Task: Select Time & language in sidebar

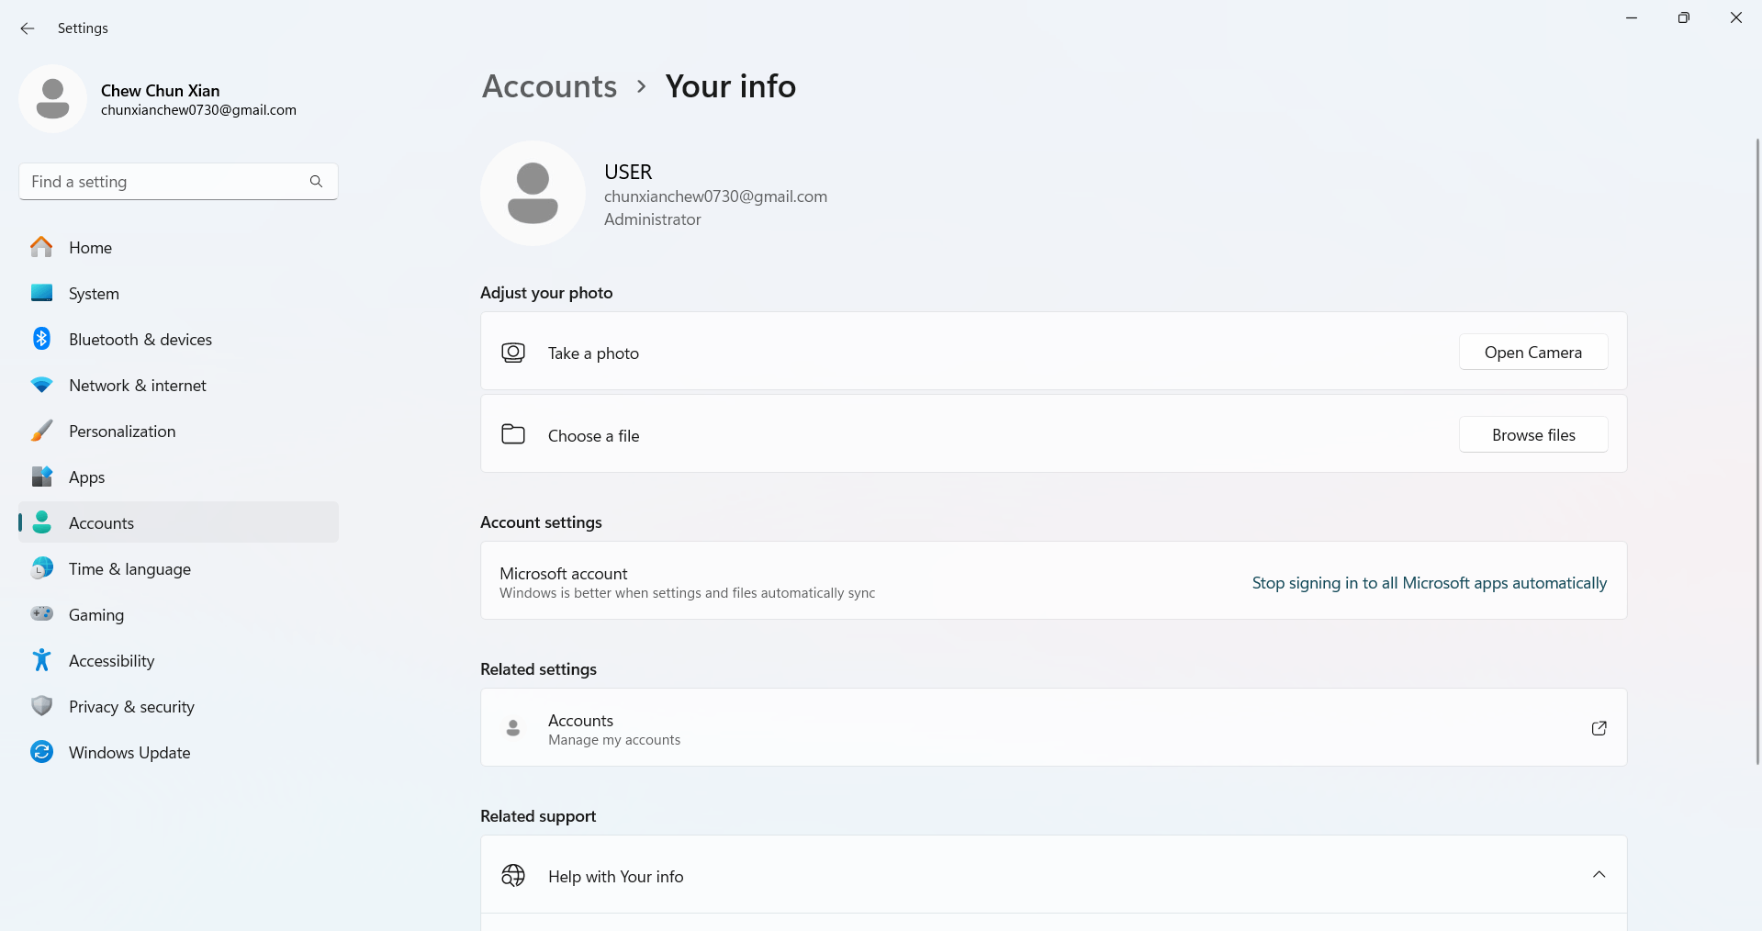Action: 178,568
